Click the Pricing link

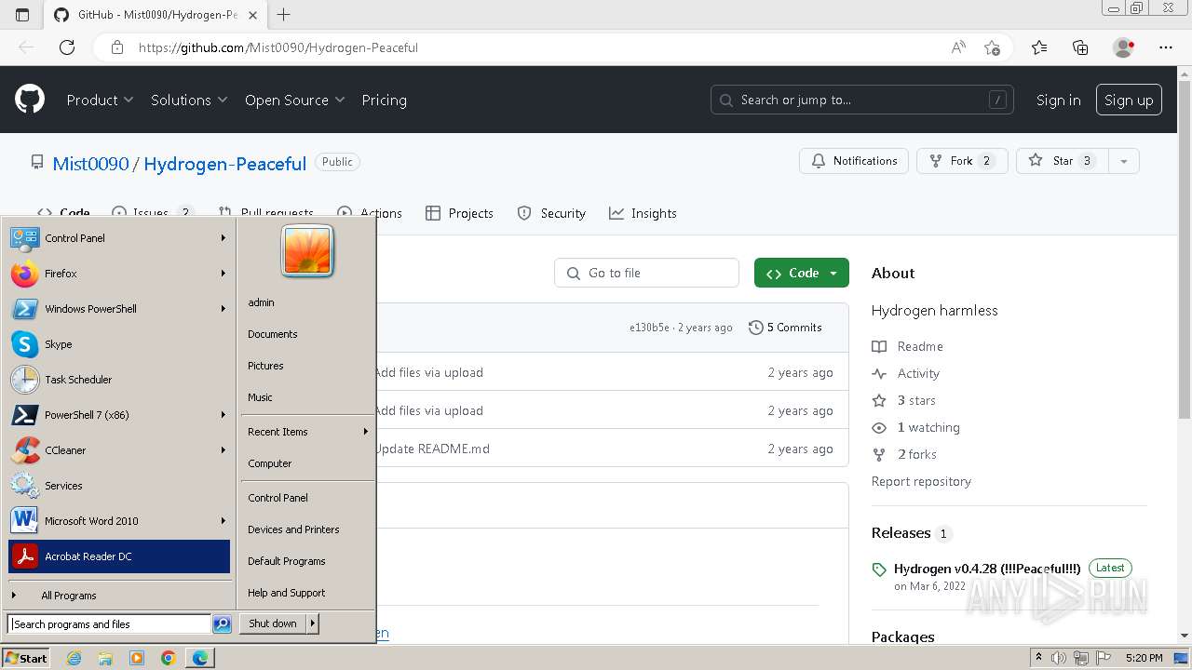[384, 100]
